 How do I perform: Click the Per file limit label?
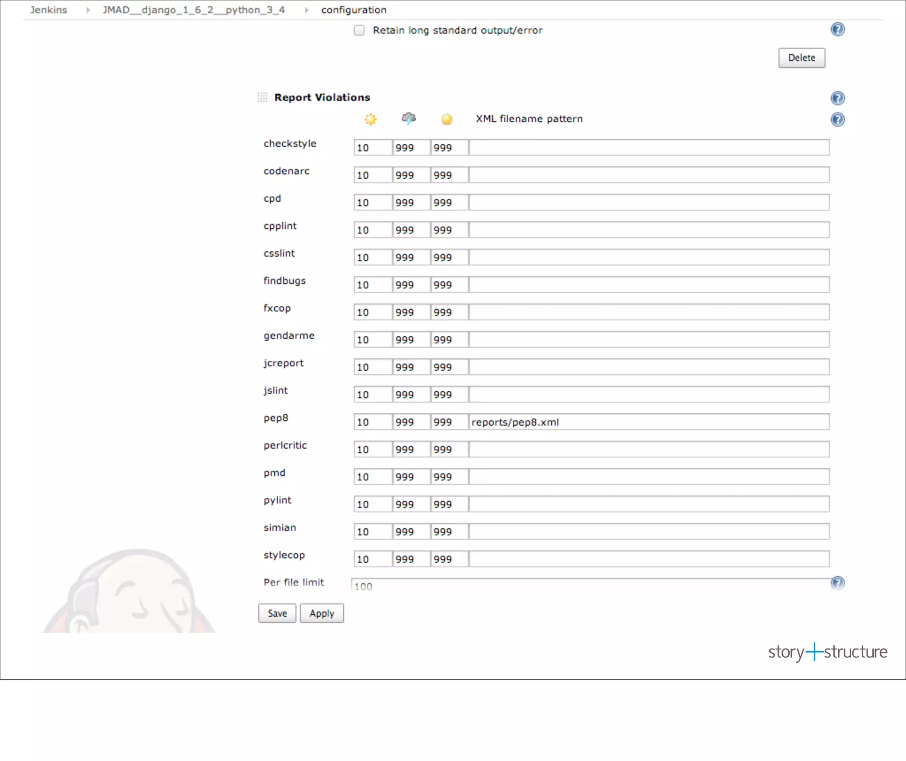(x=294, y=582)
